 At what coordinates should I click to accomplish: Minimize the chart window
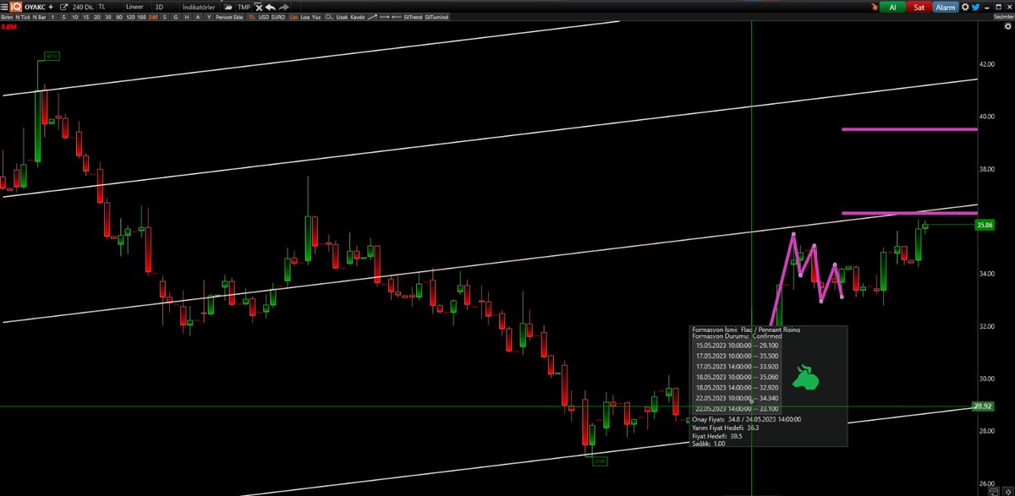tap(986, 7)
